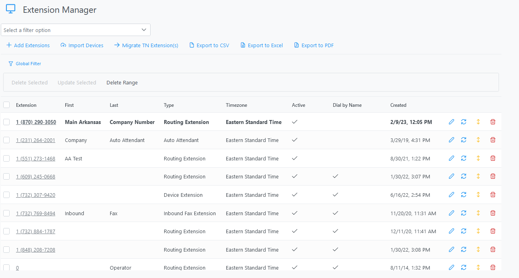The height and width of the screenshot is (278, 519).
Task: Export the list to CSV
Action: click(x=209, y=46)
